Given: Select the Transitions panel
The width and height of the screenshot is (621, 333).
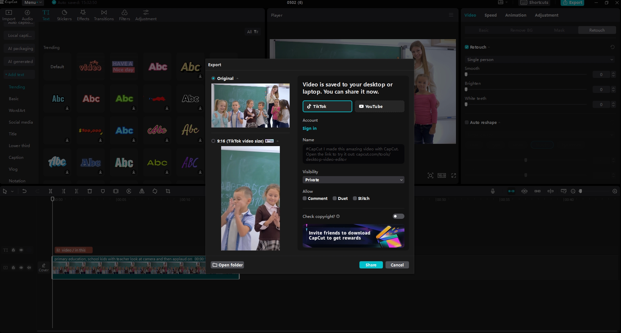Looking at the screenshot, I should point(103,15).
